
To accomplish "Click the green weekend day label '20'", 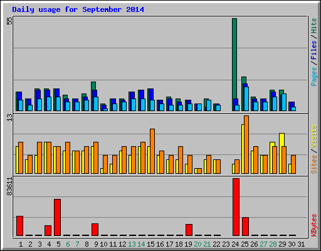I will [x=197, y=244].
